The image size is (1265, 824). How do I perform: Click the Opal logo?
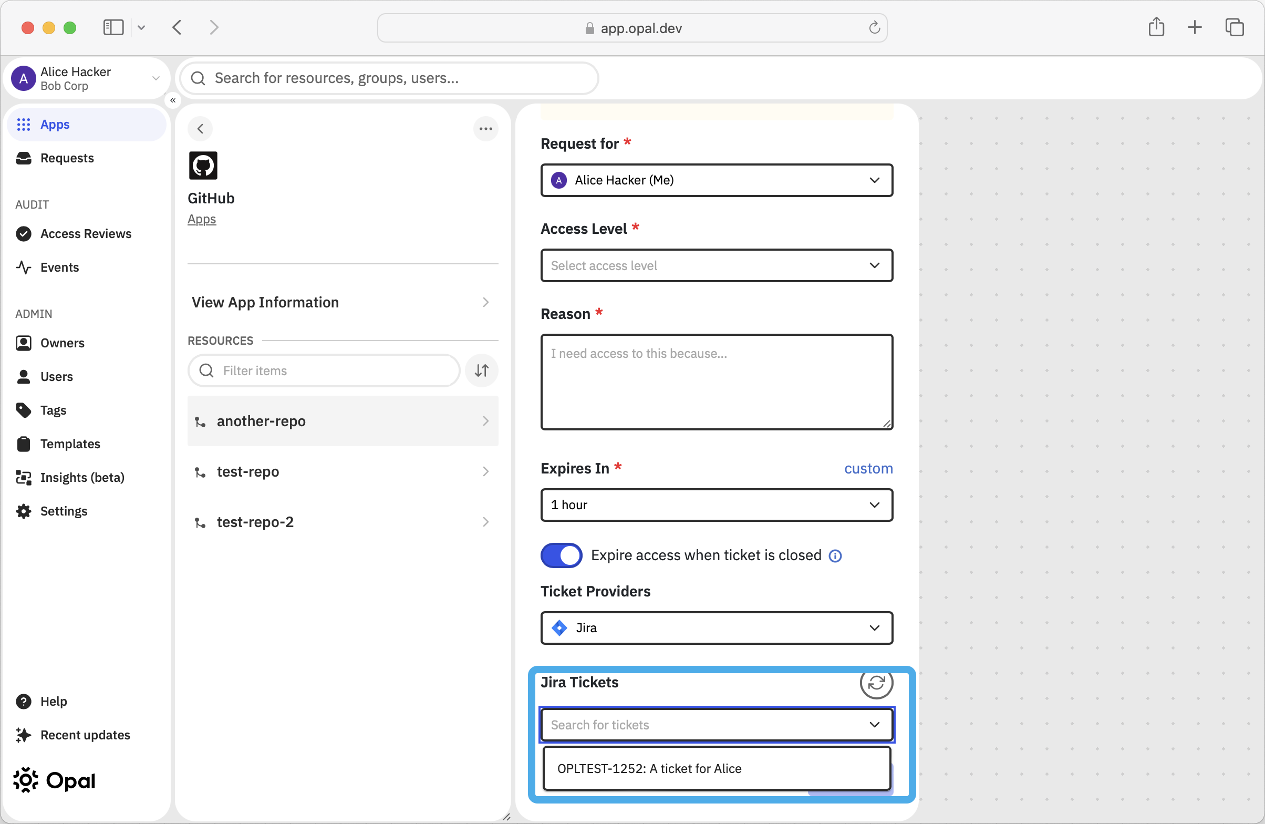click(54, 780)
